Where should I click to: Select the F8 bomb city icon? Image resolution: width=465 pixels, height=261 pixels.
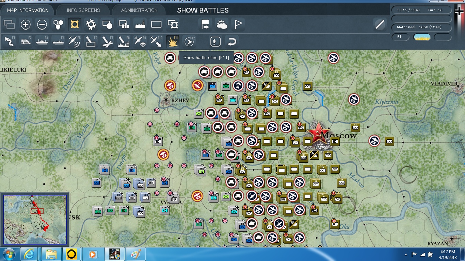point(124,41)
